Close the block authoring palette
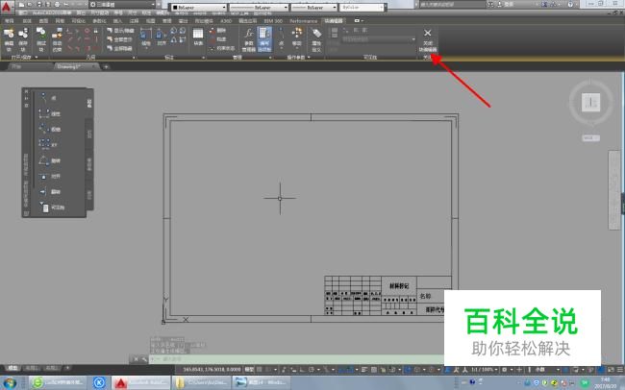Viewport: 625px width, 390px height. (27, 91)
